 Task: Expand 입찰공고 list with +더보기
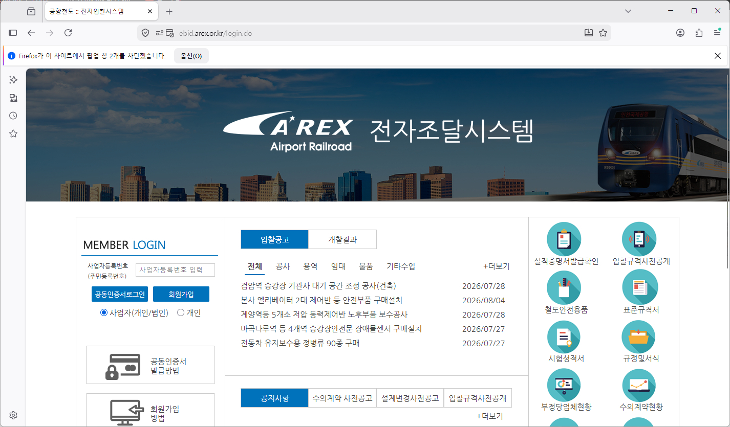coord(497,266)
